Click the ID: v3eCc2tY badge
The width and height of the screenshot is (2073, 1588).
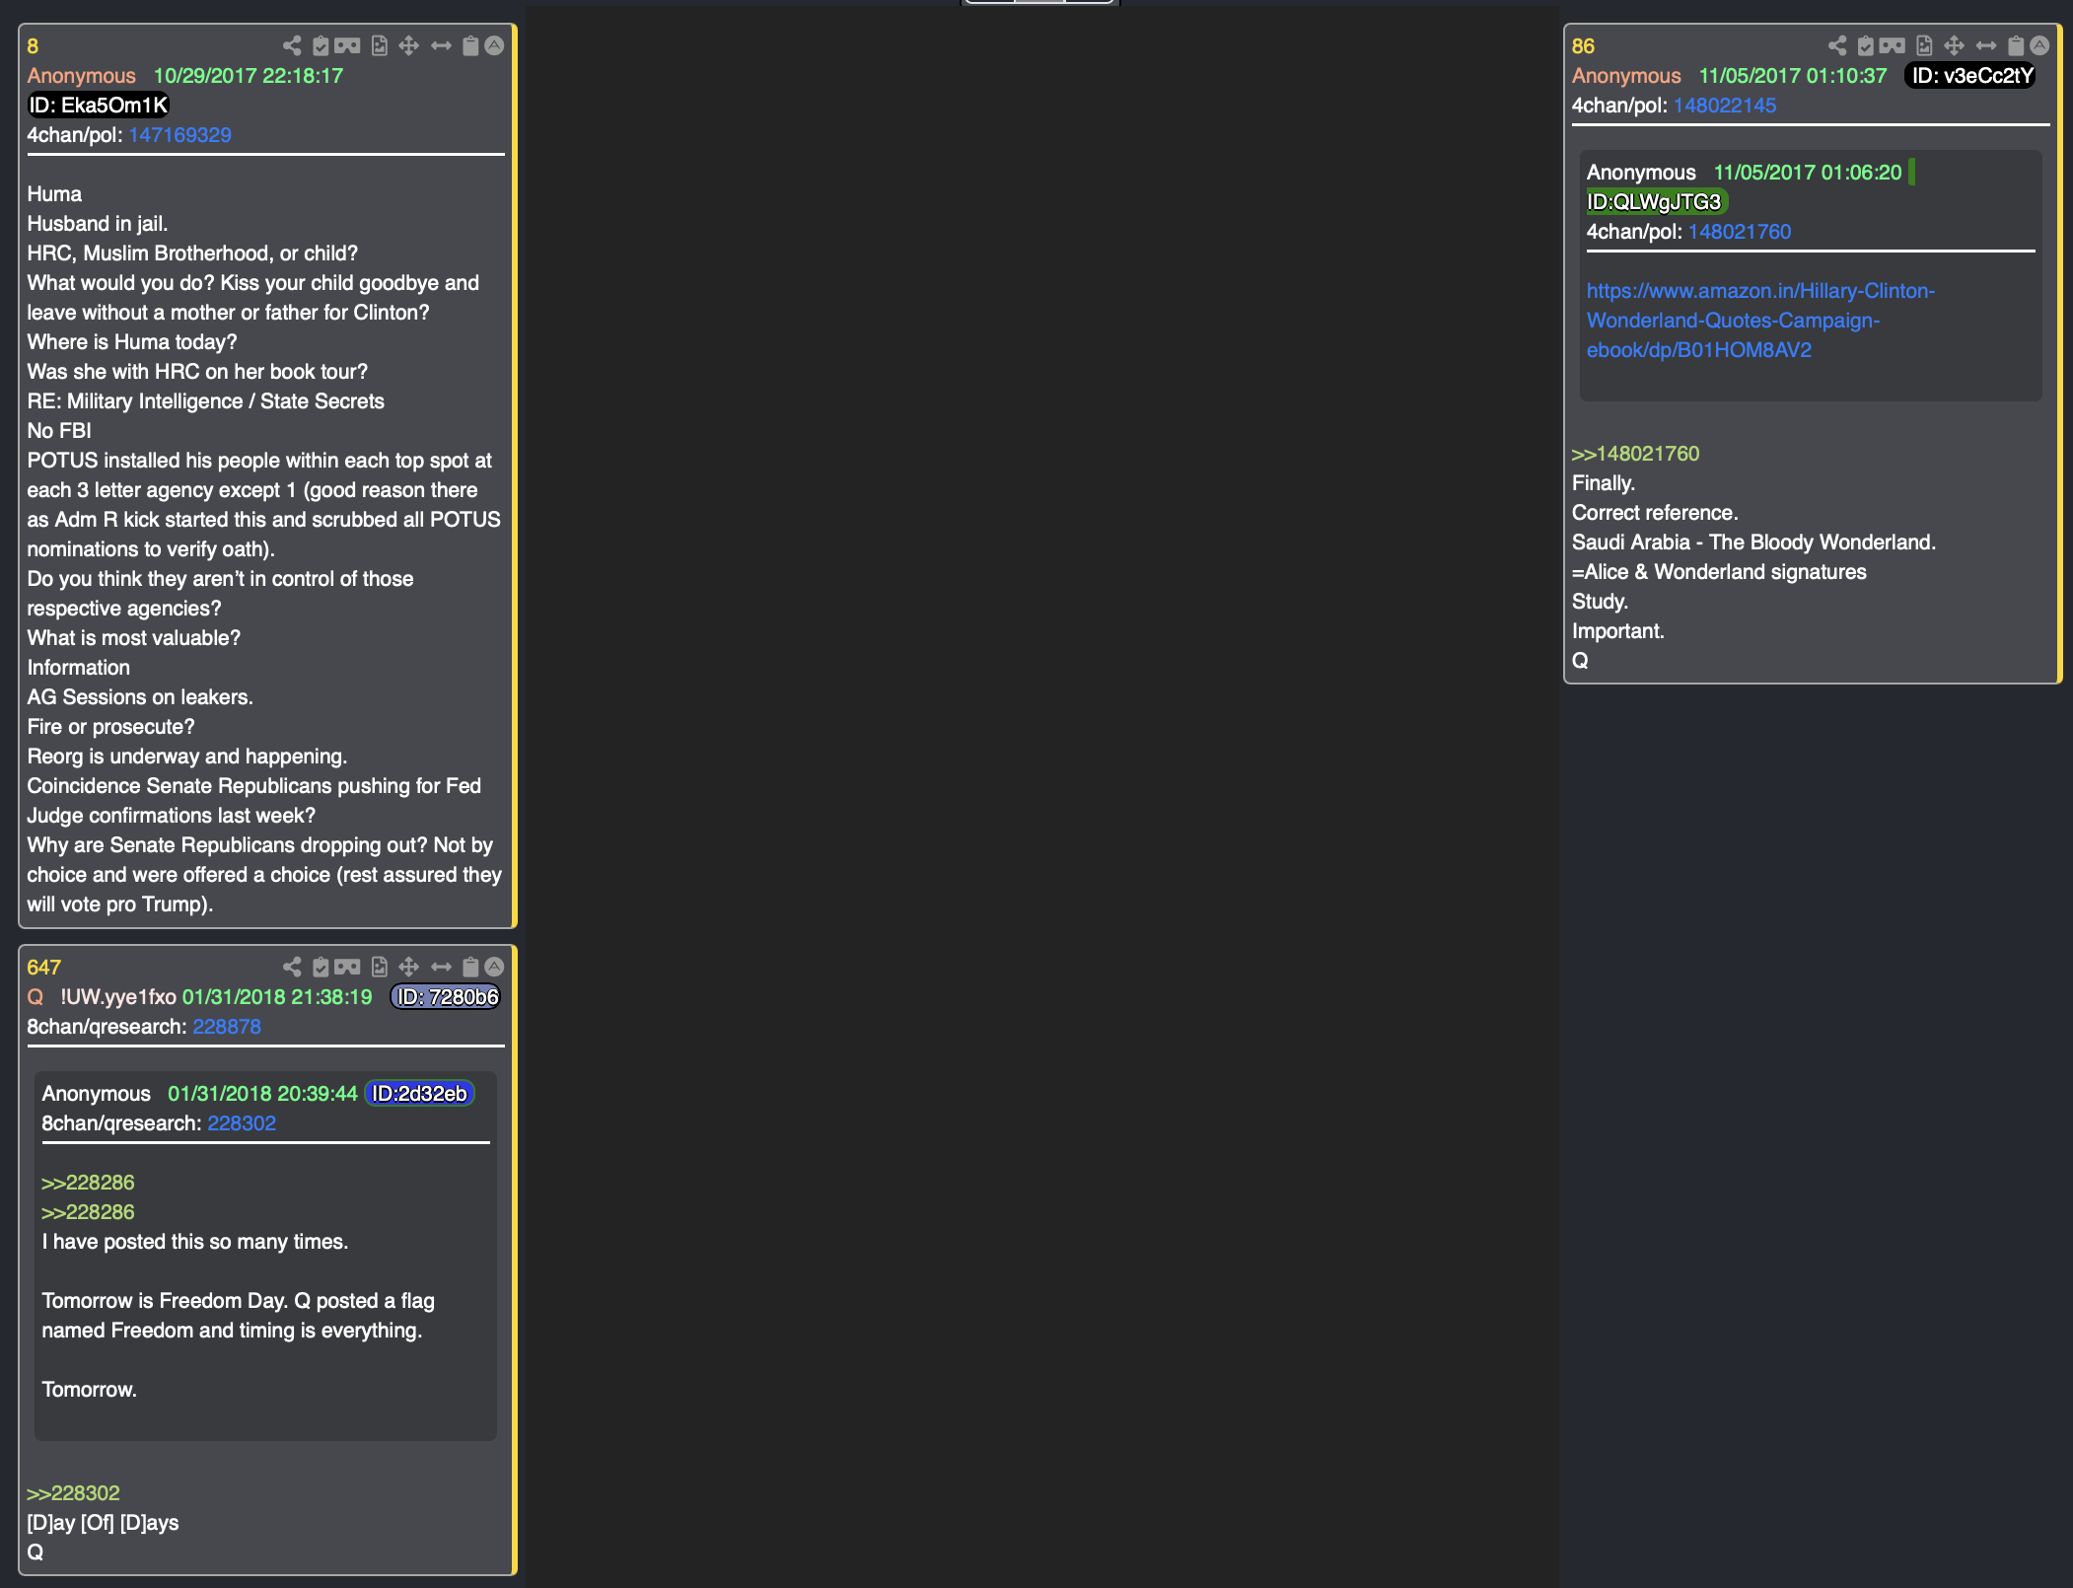point(1971,76)
